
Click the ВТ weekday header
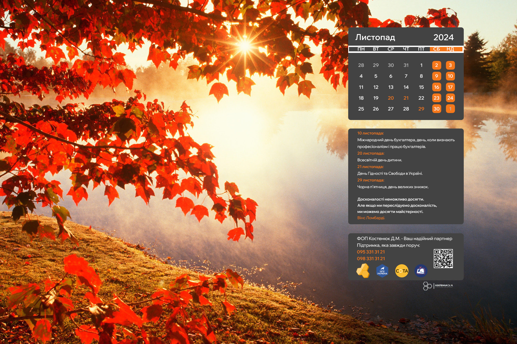tap(376, 49)
